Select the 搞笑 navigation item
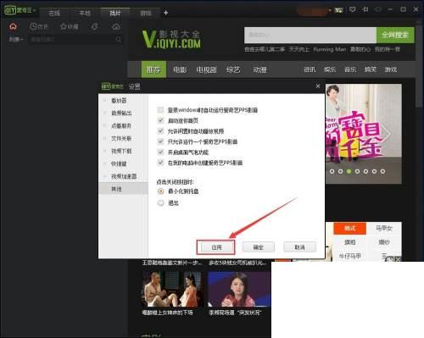 coord(371,69)
